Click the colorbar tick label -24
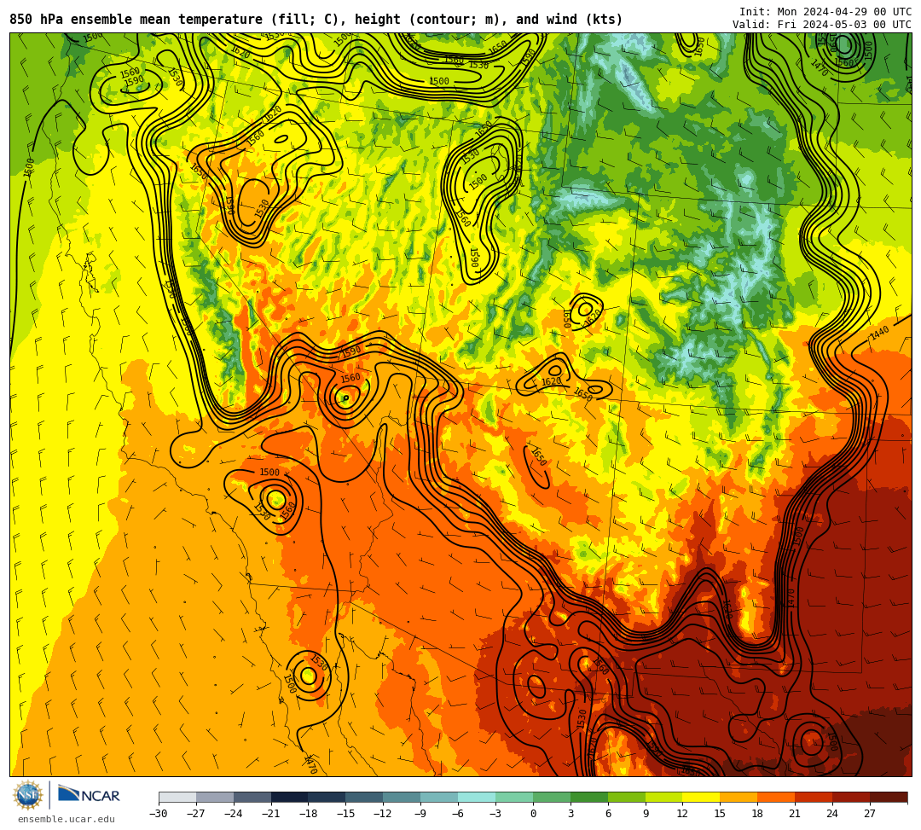 (x=233, y=814)
